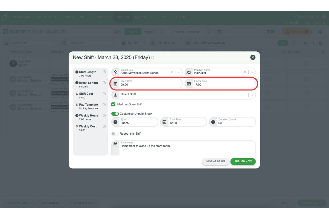
Task: Click the roster filter funnel icon
Action: 269,32
